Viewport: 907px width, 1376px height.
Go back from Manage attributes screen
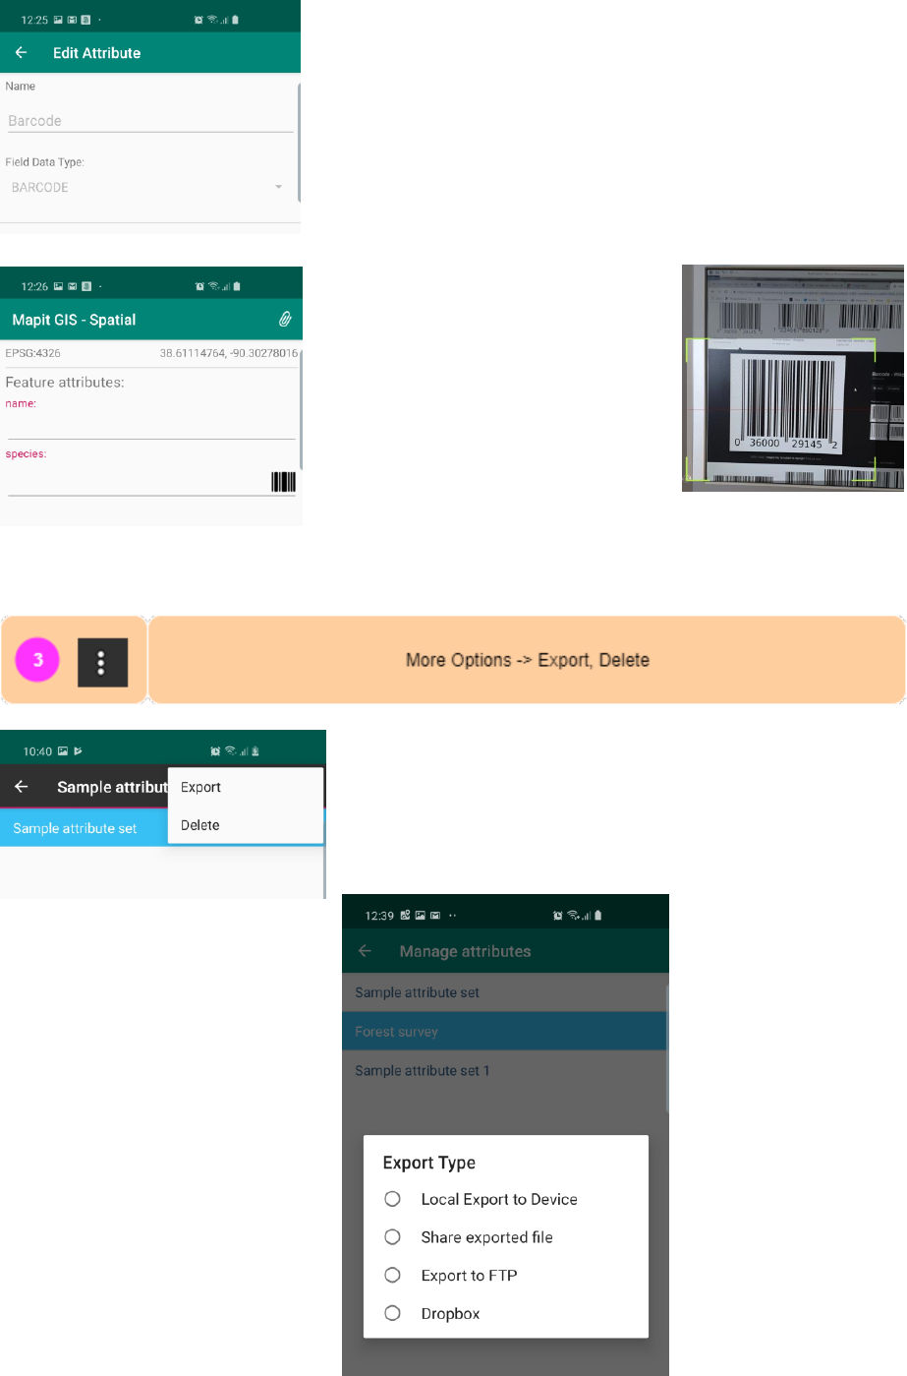pos(365,951)
